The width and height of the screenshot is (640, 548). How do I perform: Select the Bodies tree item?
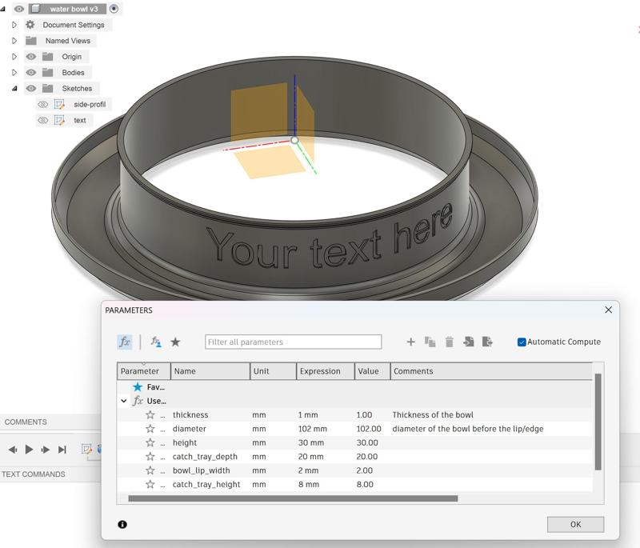[x=73, y=73]
